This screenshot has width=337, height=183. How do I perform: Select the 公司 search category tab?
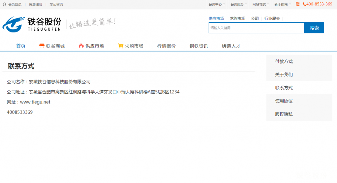255,19
